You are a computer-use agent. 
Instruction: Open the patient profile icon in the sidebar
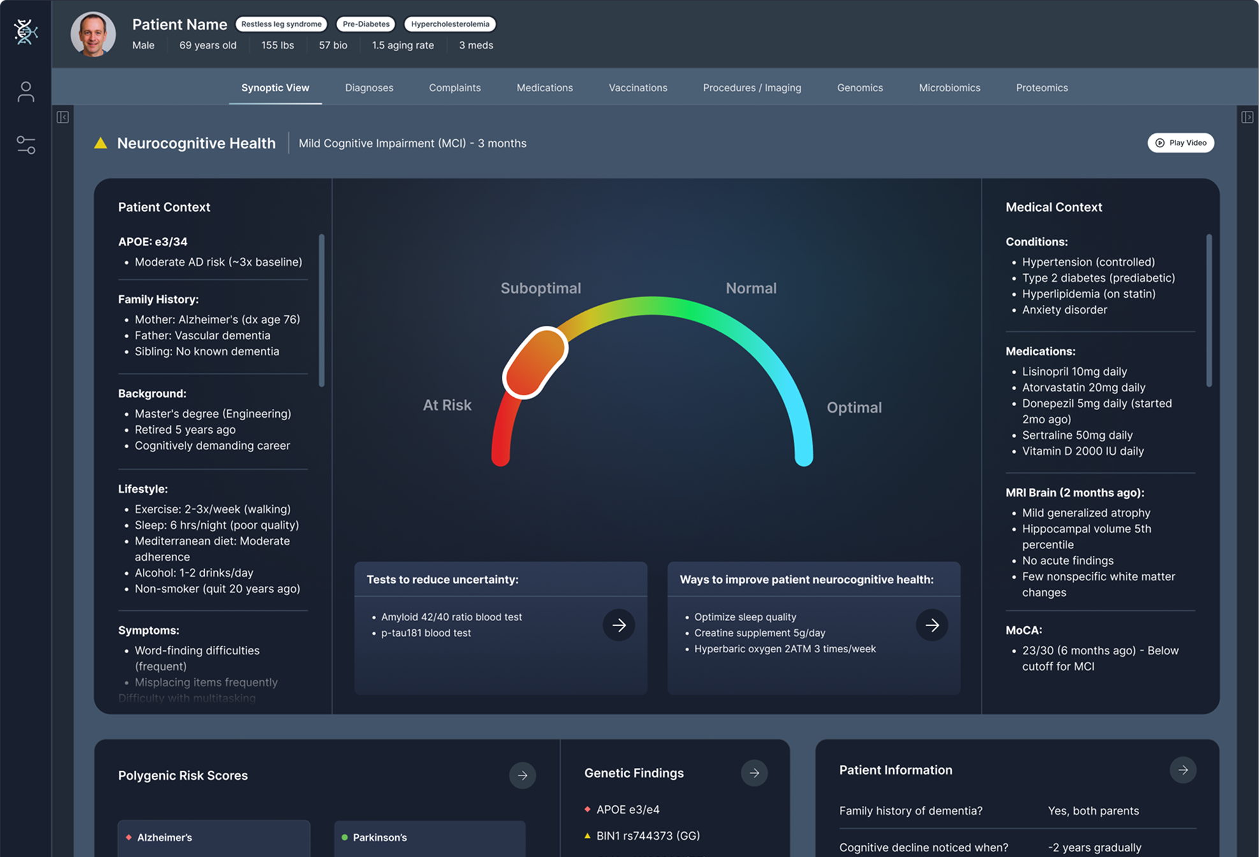(x=25, y=92)
